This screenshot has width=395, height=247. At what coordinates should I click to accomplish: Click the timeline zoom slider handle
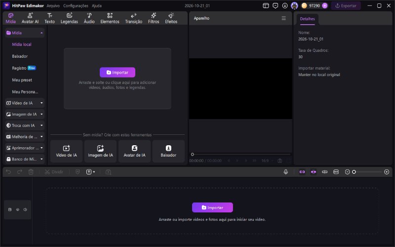(x=354, y=172)
